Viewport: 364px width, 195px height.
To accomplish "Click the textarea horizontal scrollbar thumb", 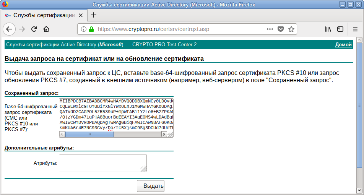I will [89, 134].
